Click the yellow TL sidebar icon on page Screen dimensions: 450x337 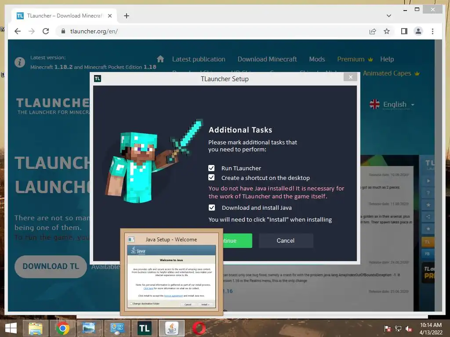[x=427, y=242]
